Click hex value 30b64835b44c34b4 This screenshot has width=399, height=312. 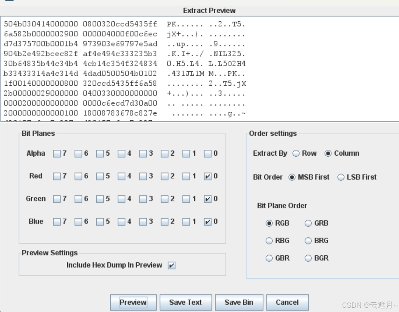pyautogui.click(x=41, y=64)
